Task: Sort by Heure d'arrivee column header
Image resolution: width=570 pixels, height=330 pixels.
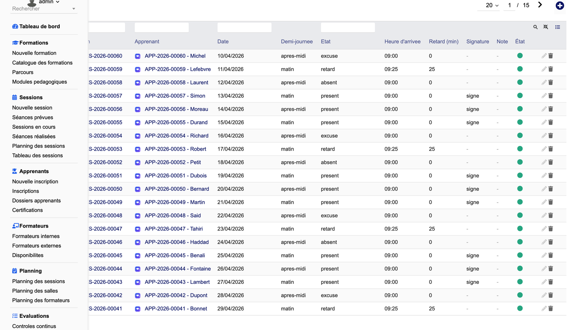Action: 402,41
